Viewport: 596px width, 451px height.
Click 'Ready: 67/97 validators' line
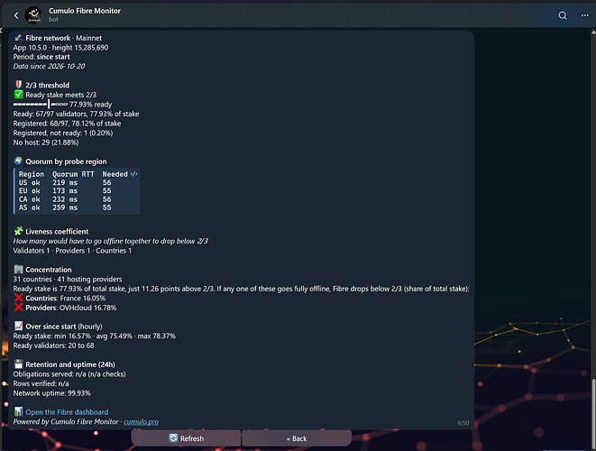(76, 114)
